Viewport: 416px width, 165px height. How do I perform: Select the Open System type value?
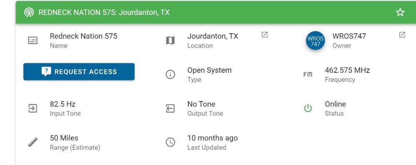click(x=210, y=70)
